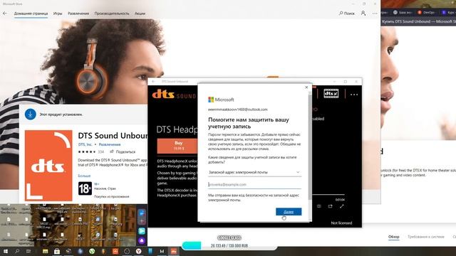Viewport: 456px width, 256px height.
Task: Open the M application icon on taskbar
Action: click(162, 251)
